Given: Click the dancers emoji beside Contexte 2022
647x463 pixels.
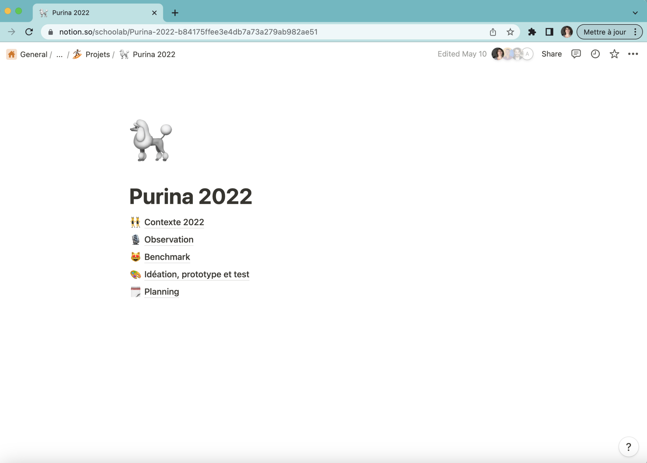Looking at the screenshot, I should click(135, 222).
